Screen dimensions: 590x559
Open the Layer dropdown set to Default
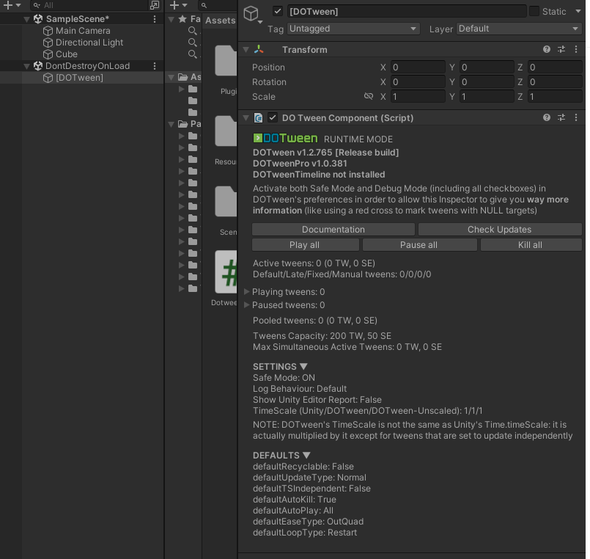(519, 29)
